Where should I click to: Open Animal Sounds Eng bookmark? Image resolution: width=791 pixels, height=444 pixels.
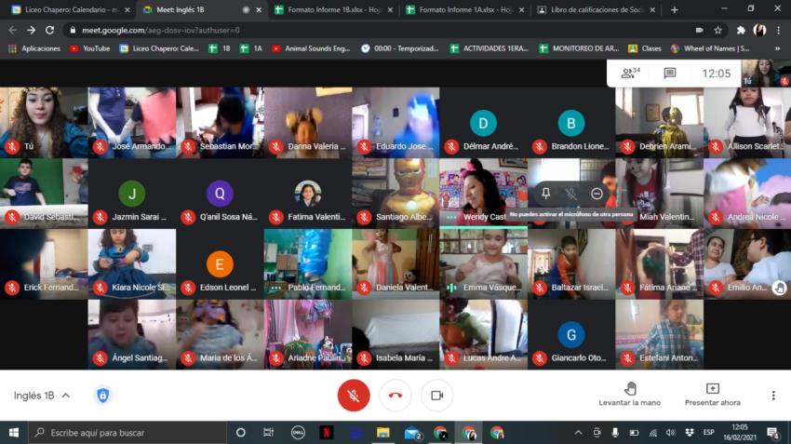tap(311, 48)
